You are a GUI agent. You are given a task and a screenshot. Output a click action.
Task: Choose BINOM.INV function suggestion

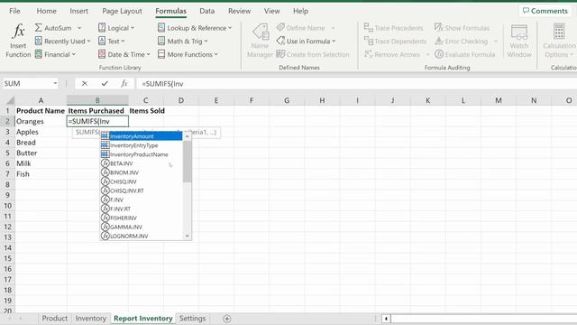142,172
